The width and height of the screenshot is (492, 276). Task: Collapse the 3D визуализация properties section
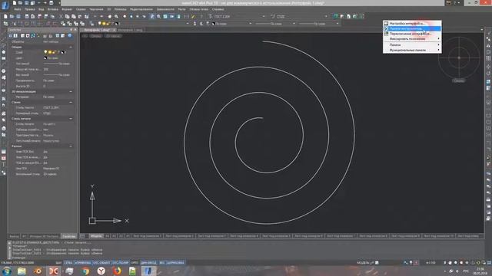[x=71, y=92]
